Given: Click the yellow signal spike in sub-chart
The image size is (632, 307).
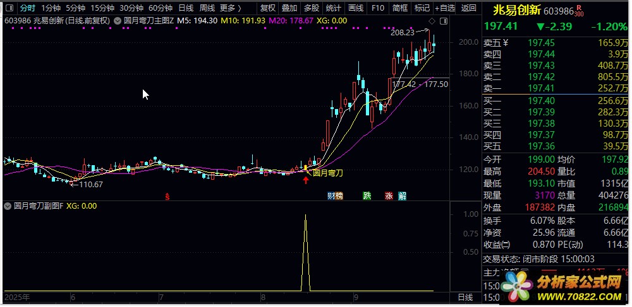Looking at the screenshot, I should pyautogui.click(x=305, y=252).
